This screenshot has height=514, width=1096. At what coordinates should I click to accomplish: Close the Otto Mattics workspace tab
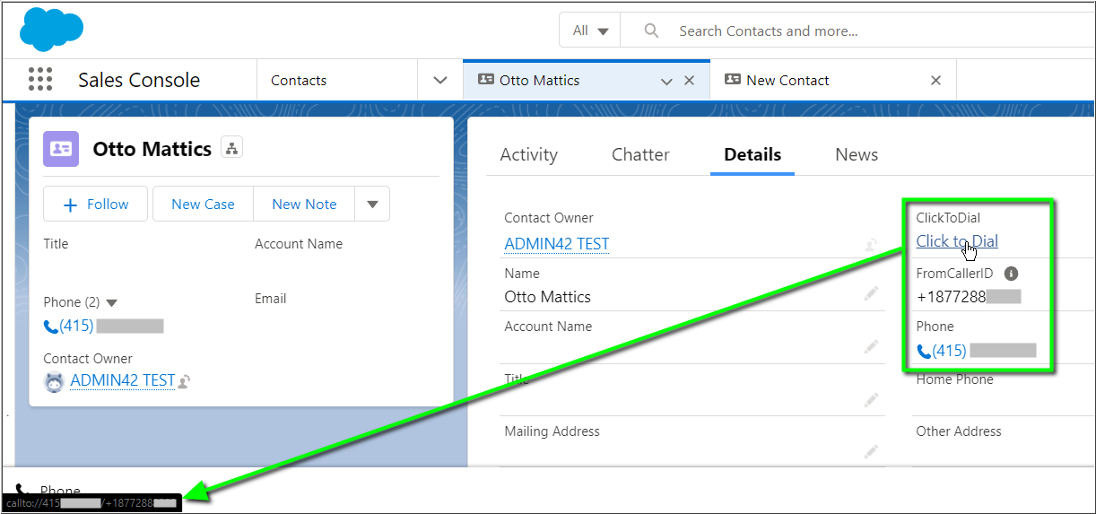coord(690,80)
